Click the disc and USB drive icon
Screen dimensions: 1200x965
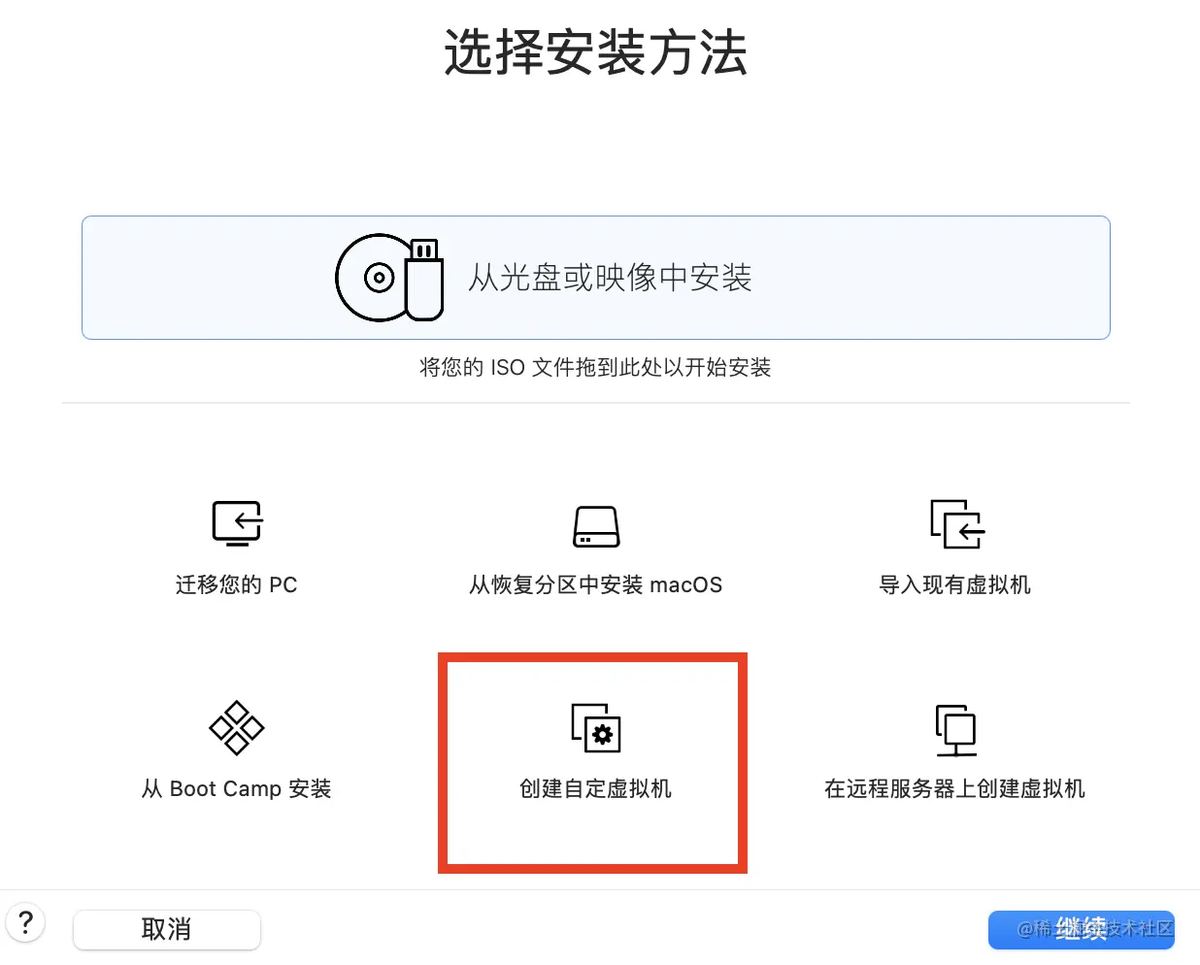[389, 278]
